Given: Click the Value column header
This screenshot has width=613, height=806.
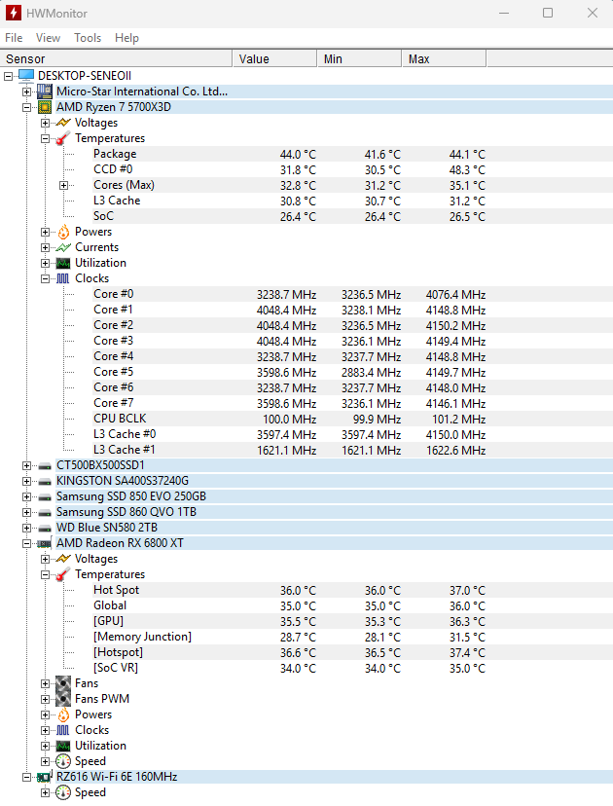Looking at the screenshot, I should (275, 59).
